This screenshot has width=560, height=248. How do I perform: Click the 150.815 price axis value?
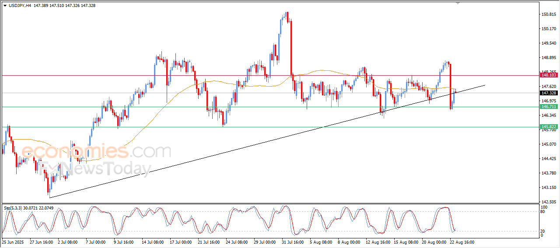549,14
